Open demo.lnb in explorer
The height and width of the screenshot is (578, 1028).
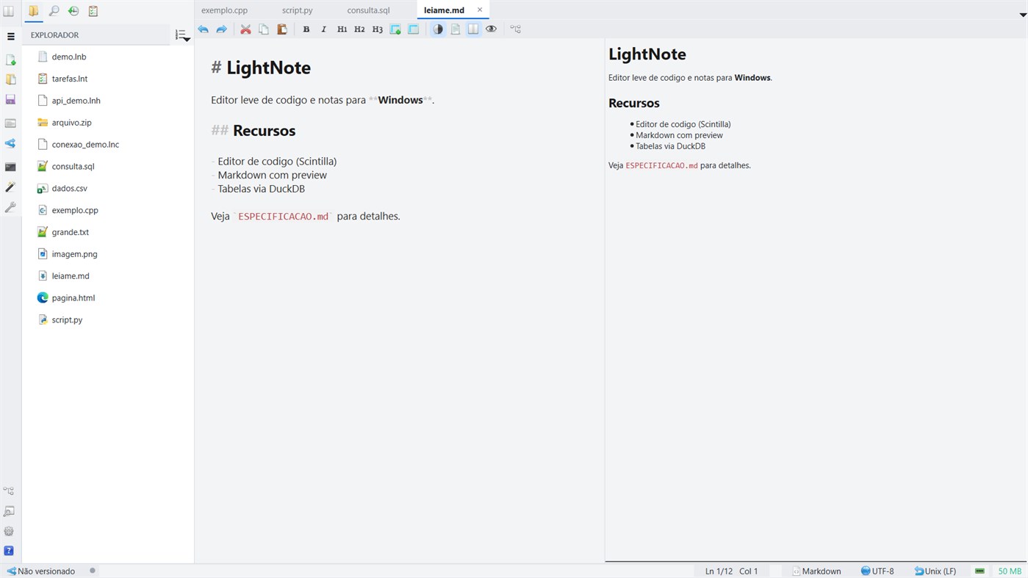(x=69, y=57)
